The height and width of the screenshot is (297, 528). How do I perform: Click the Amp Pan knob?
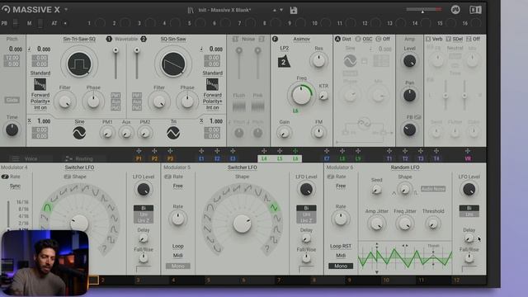(x=409, y=96)
